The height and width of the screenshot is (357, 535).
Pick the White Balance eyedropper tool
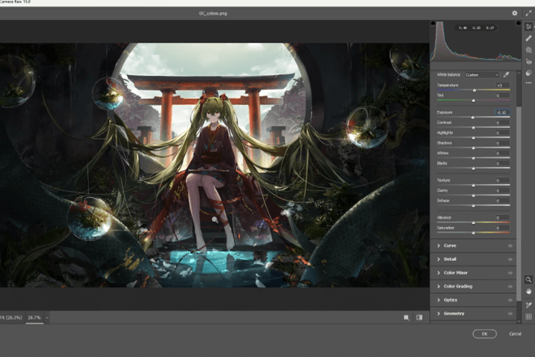point(506,74)
